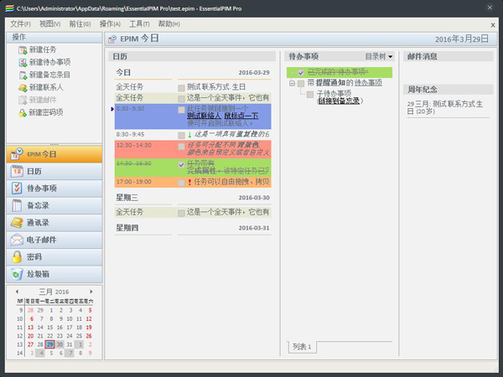Uncheck the completed 14:30-16:30 task

pyautogui.click(x=181, y=164)
